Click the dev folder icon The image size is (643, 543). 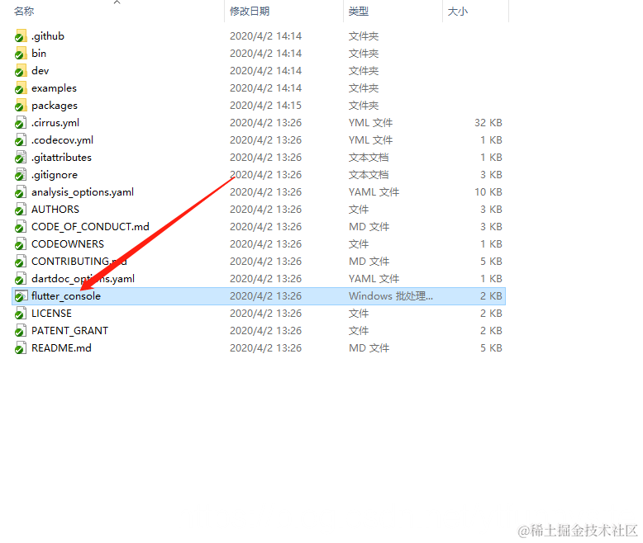click(21, 71)
